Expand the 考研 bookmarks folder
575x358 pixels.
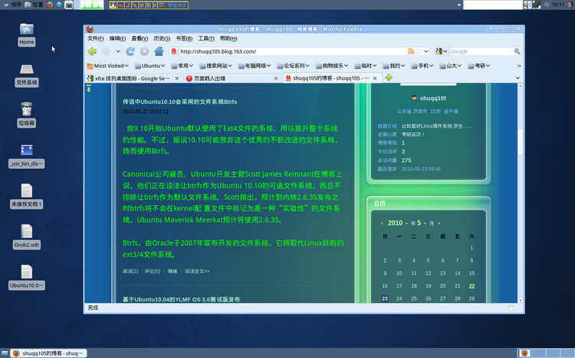point(479,66)
